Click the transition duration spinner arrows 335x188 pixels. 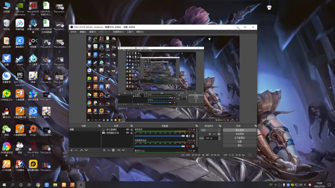tap(219, 138)
